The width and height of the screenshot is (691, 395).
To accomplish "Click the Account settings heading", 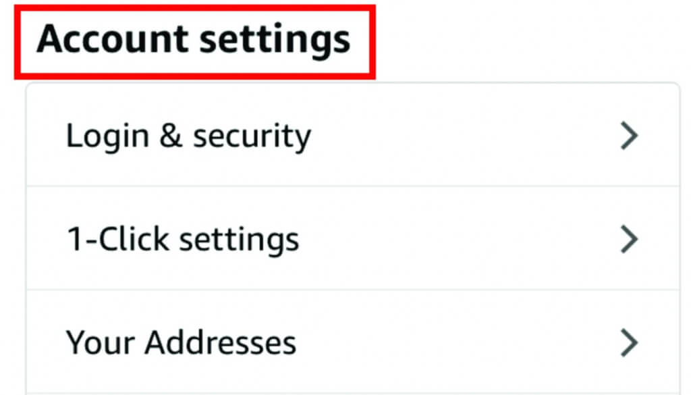I will tap(194, 41).
